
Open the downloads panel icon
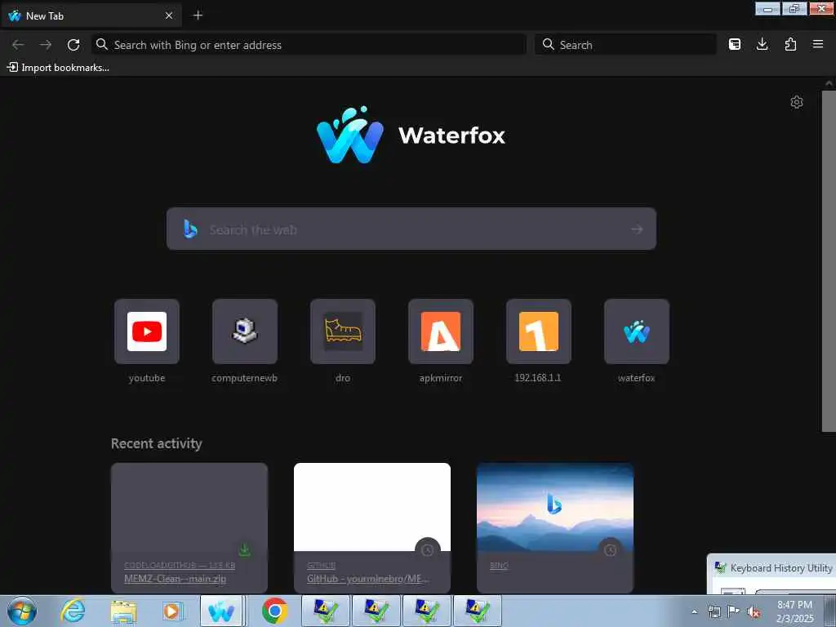click(x=763, y=44)
